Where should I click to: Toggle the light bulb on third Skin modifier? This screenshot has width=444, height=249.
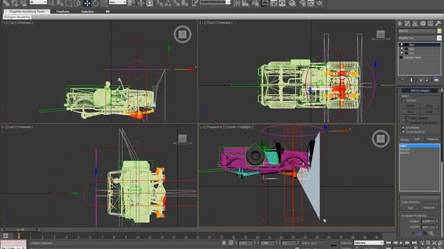(402, 53)
